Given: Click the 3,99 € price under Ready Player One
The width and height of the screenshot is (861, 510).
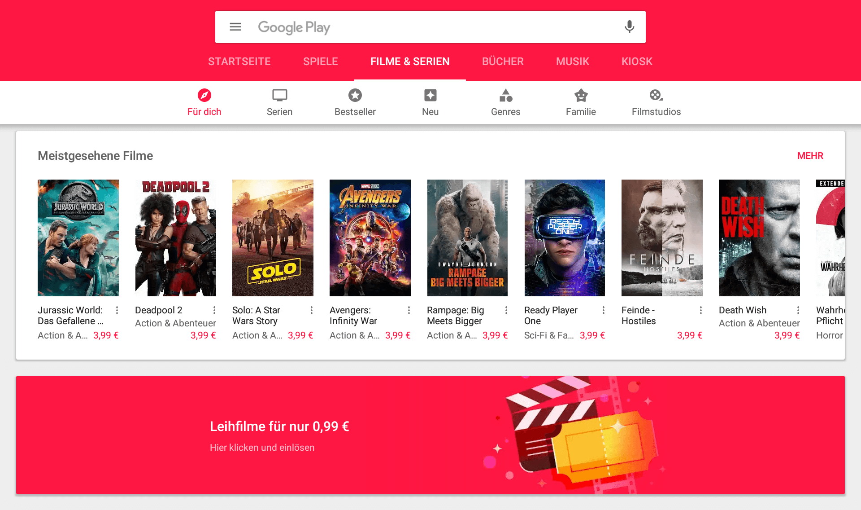Looking at the screenshot, I should pyautogui.click(x=592, y=335).
